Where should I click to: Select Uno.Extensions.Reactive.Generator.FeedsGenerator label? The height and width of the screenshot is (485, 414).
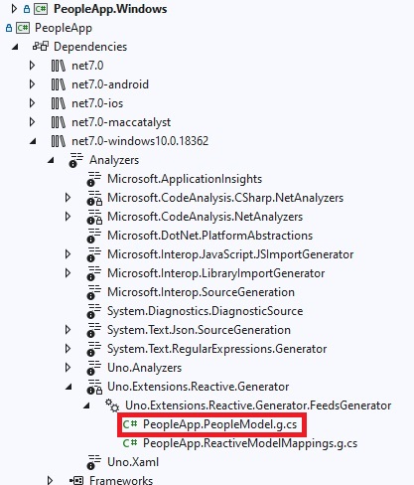[x=258, y=405]
